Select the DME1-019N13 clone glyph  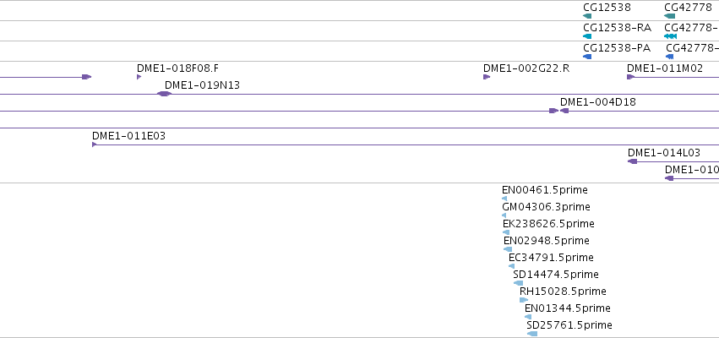(164, 94)
